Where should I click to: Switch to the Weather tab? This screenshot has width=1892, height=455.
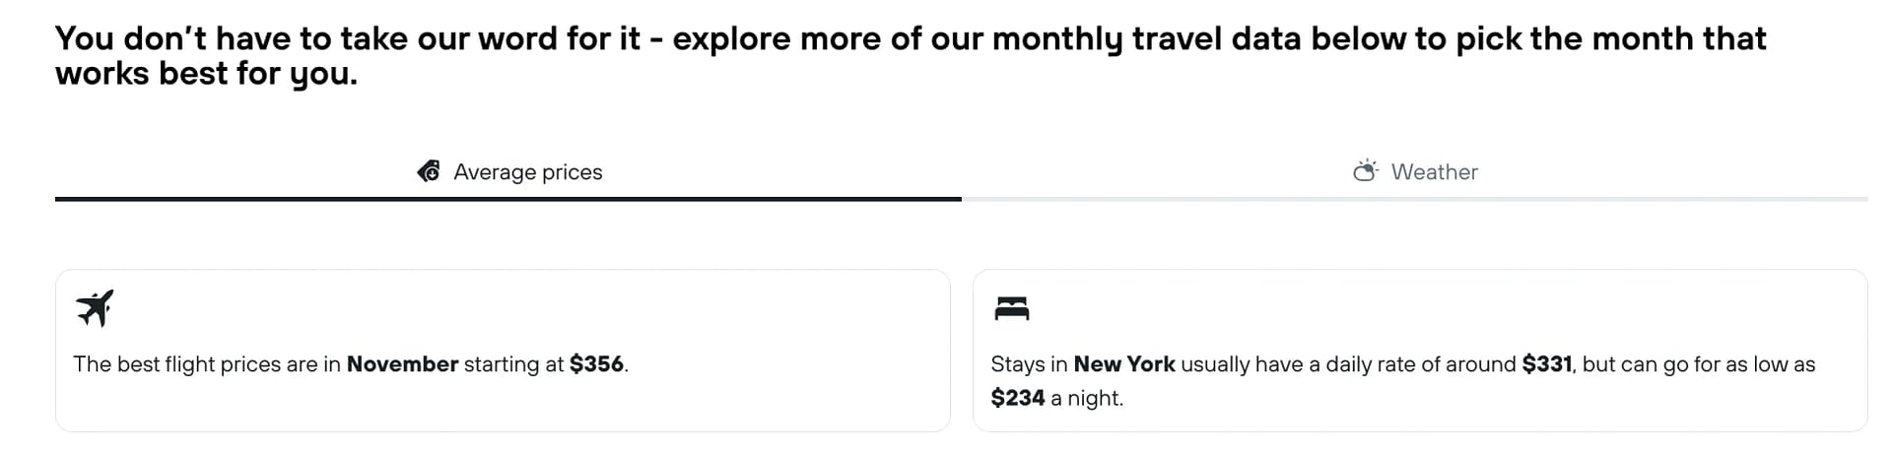pyautogui.click(x=1415, y=171)
